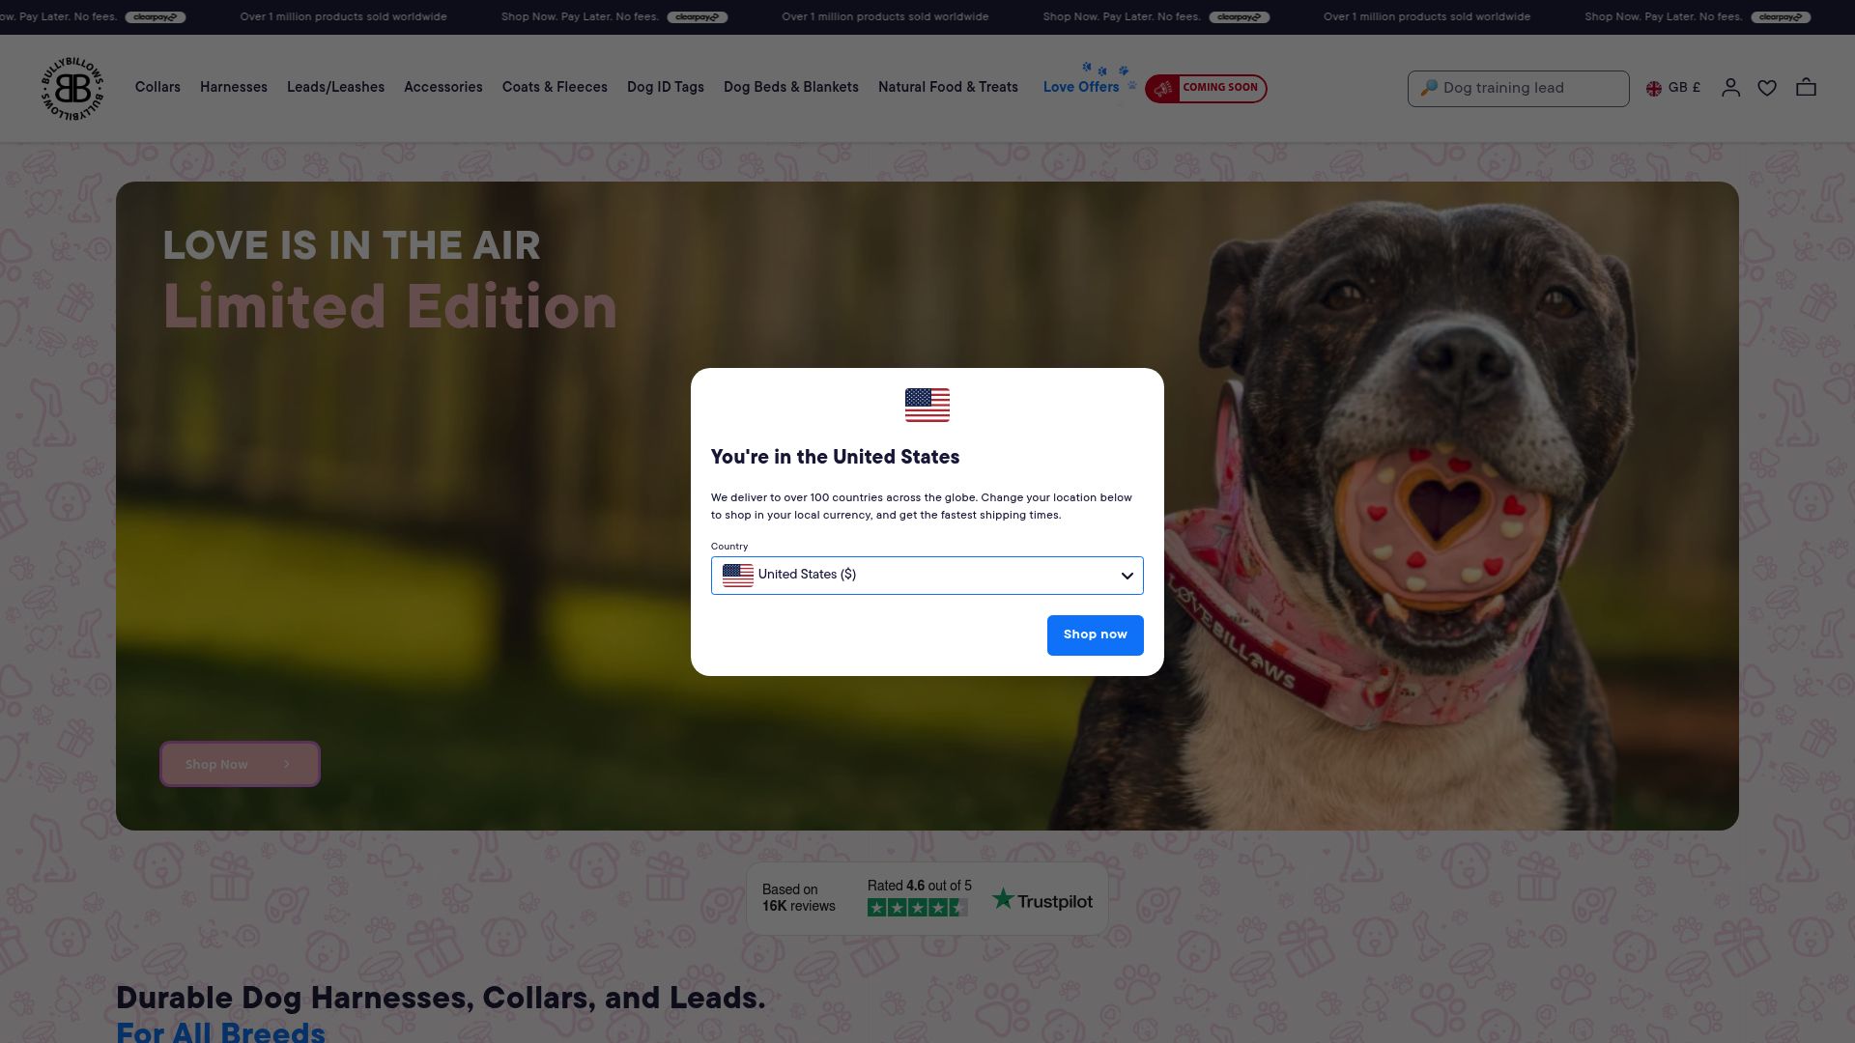Click the Trustpilot logo
The height and width of the screenshot is (1043, 1855).
click(x=1042, y=900)
